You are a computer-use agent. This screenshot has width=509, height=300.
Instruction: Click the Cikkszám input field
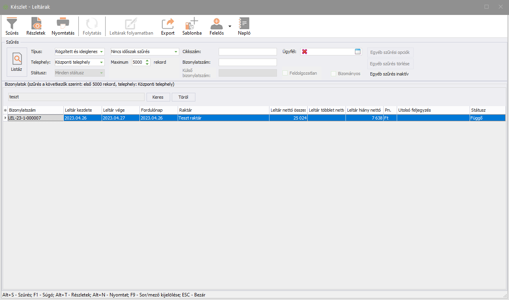248,52
